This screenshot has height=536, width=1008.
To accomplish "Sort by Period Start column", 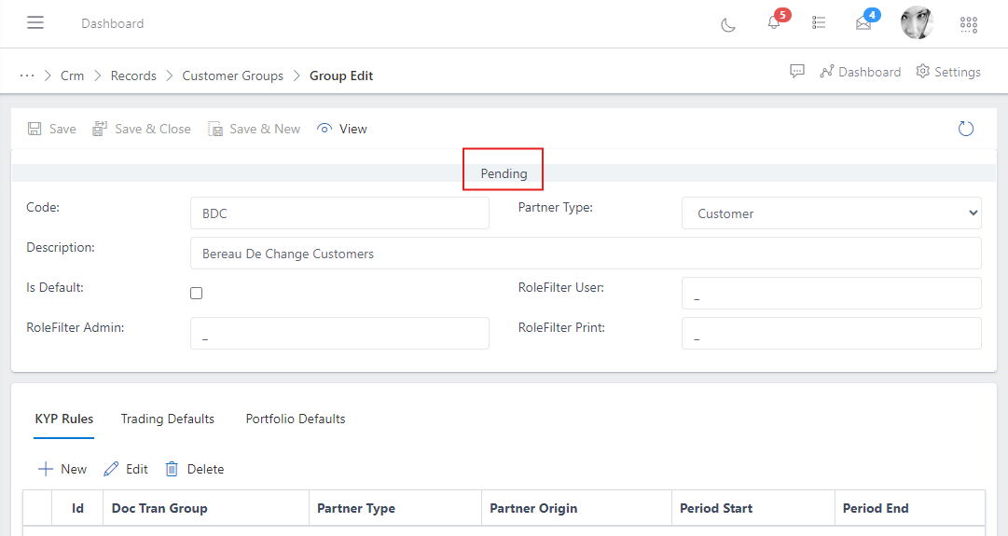I will [753, 508].
